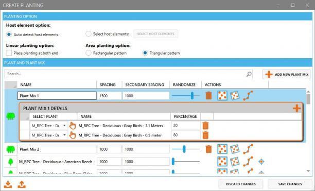
Task: Edit percentage field showing 80
Action: (x=186, y=135)
